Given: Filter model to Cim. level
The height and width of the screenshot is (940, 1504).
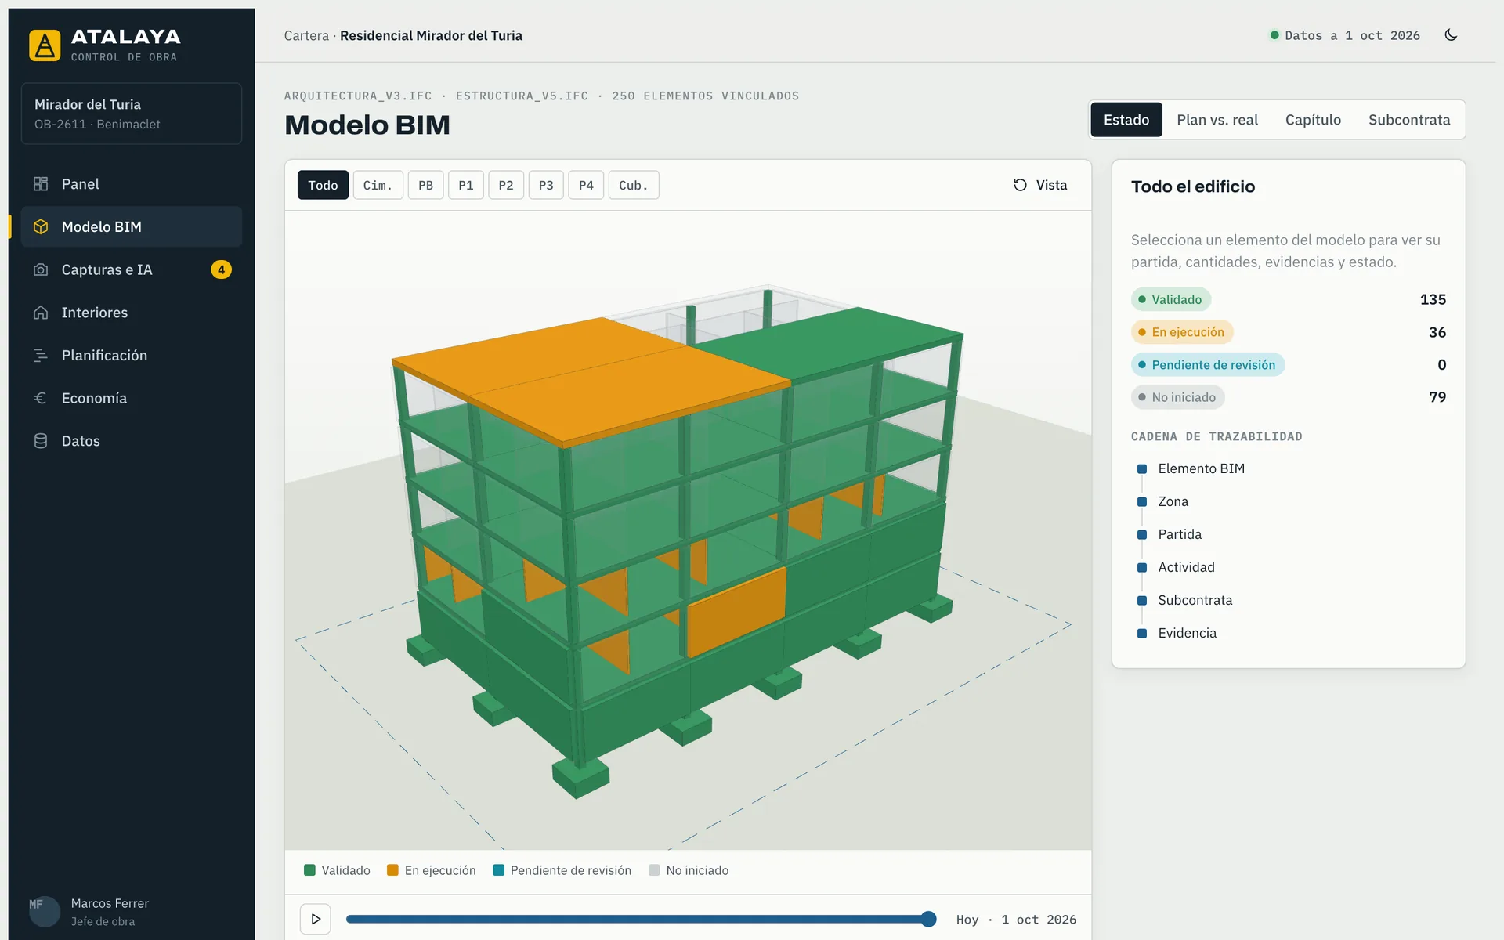Looking at the screenshot, I should (378, 185).
